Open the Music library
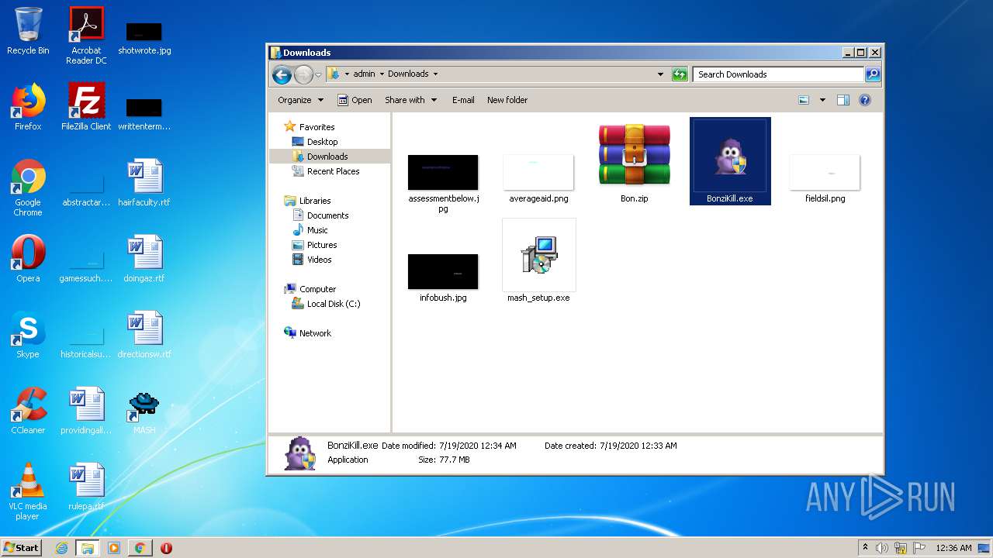Image resolution: width=993 pixels, height=558 pixels. click(317, 230)
